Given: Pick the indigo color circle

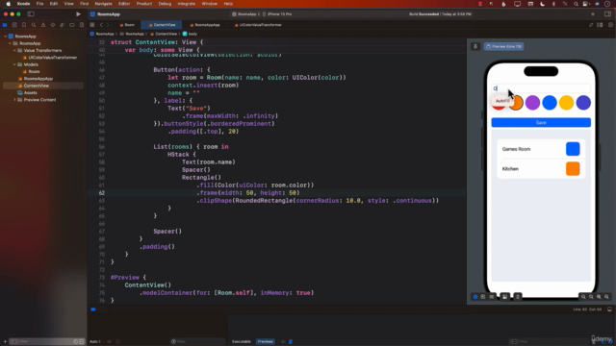Looking at the screenshot, I should coord(583,103).
